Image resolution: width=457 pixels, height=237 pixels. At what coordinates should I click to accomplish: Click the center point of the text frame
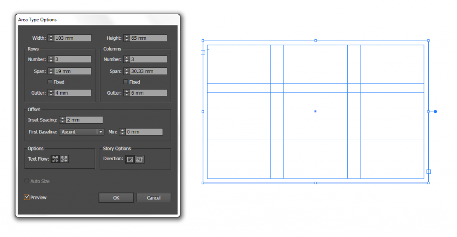(316, 111)
